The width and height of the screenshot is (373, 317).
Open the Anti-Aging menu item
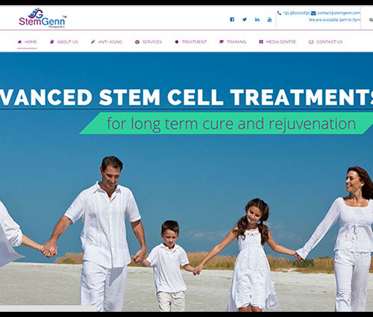click(x=107, y=42)
